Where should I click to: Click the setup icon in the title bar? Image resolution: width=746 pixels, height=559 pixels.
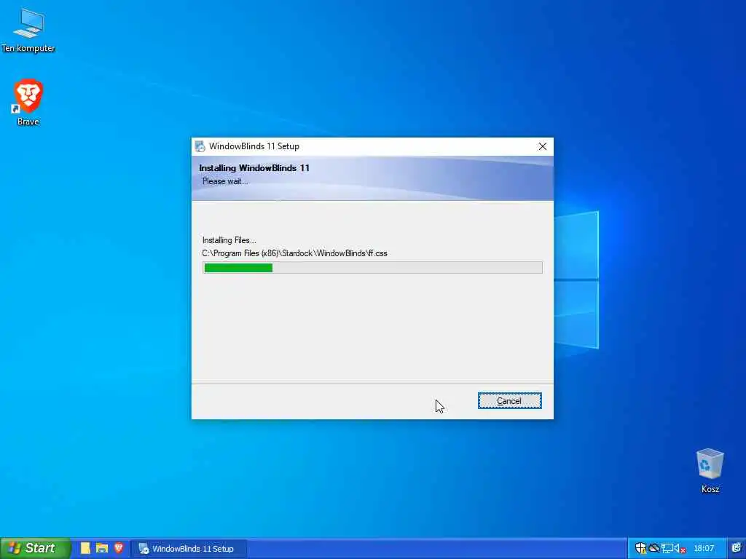click(x=200, y=146)
